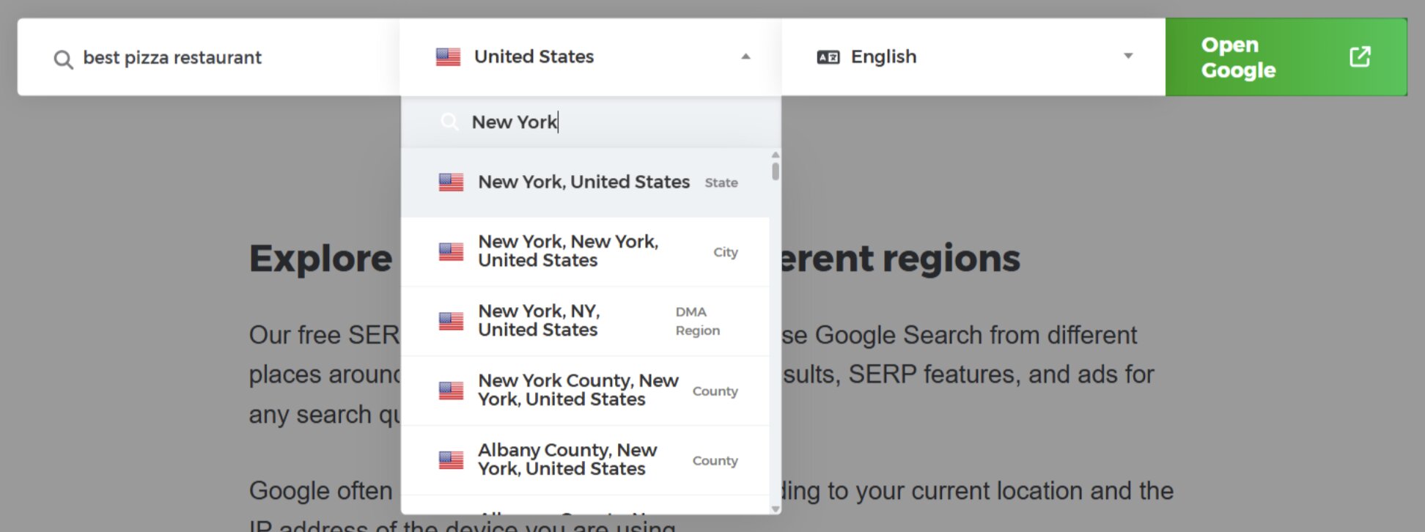Open the English language dropdown
1425x532 pixels.
pyautogui.click(x=973, y=57)
